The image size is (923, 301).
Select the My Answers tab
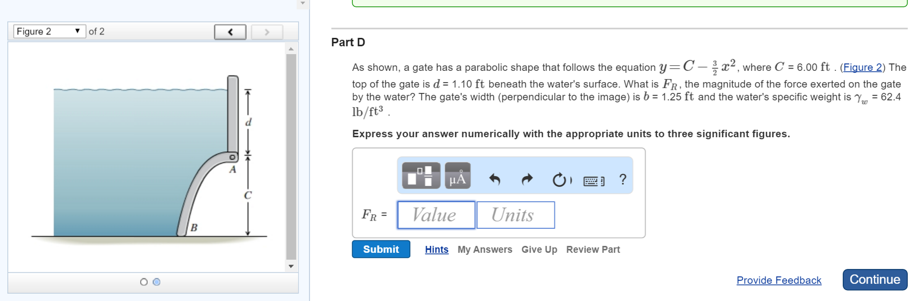pyautogui.click(x=485, y=249)
